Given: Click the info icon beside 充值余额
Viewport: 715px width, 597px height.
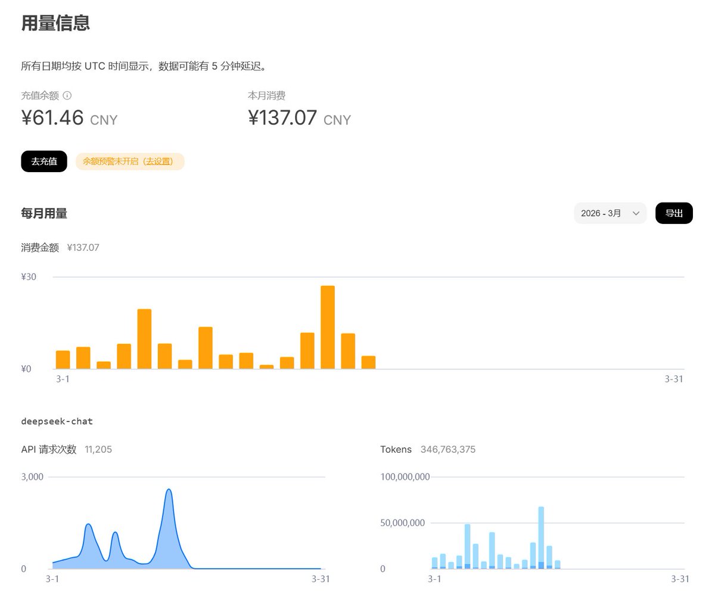Looking at the screenshot, I should (x=67, y=95).
